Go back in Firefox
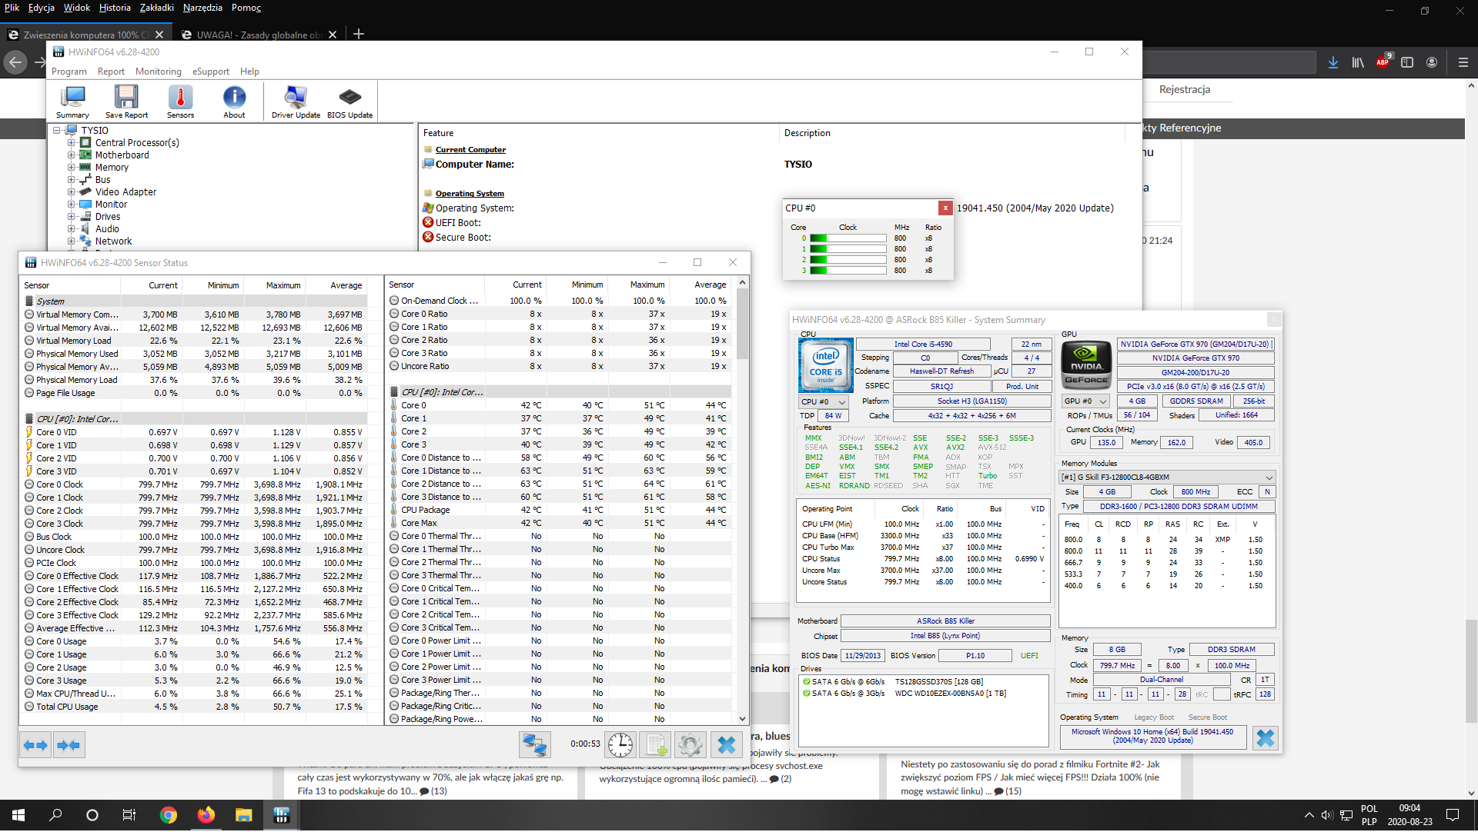 [15, 62]
